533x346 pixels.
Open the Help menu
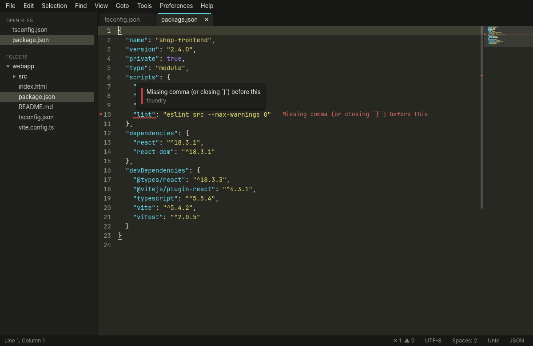click(207, 6)
